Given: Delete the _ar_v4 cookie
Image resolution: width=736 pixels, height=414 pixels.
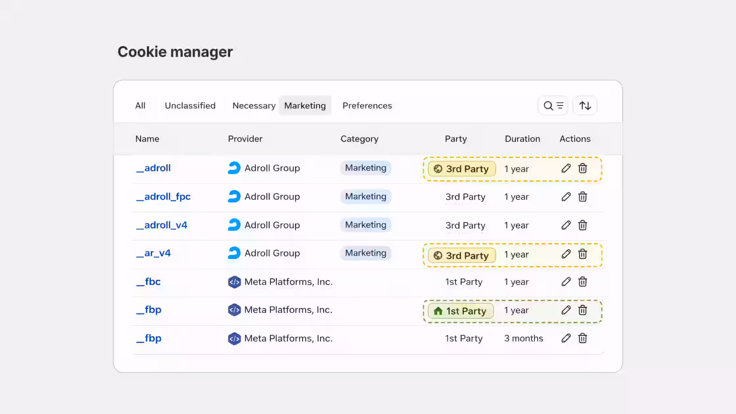Looking at the screenshot, I should point(583,254).
